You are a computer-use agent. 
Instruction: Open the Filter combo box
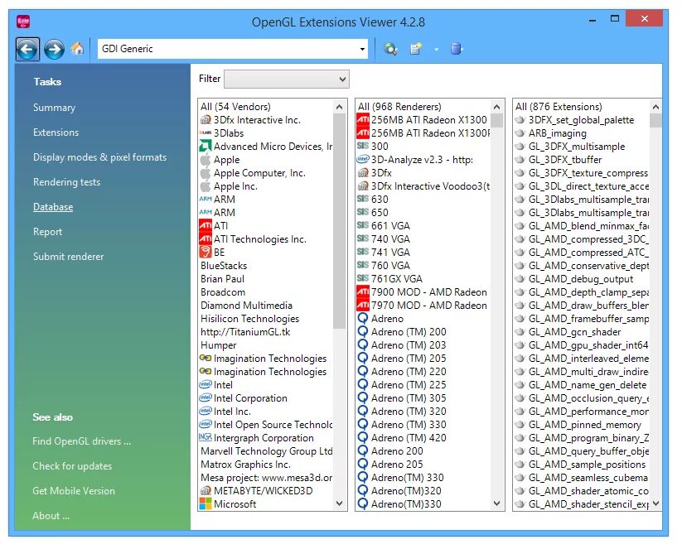coord(286,79)
